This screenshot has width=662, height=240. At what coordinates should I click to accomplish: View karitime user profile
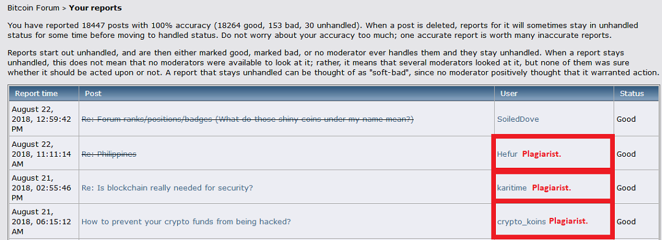[512, 188]
